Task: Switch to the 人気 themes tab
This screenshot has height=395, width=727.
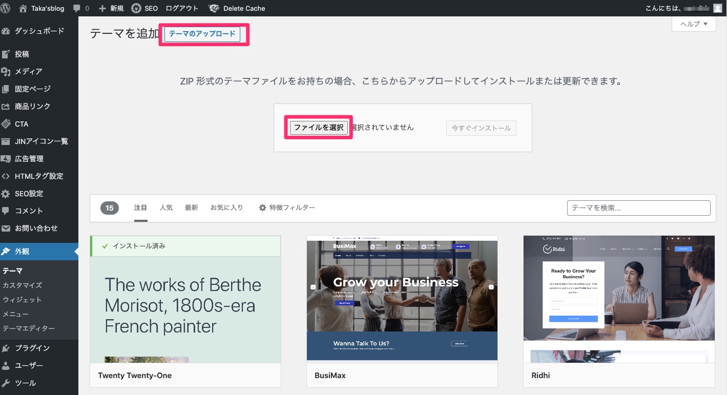Action: point(166,207)
